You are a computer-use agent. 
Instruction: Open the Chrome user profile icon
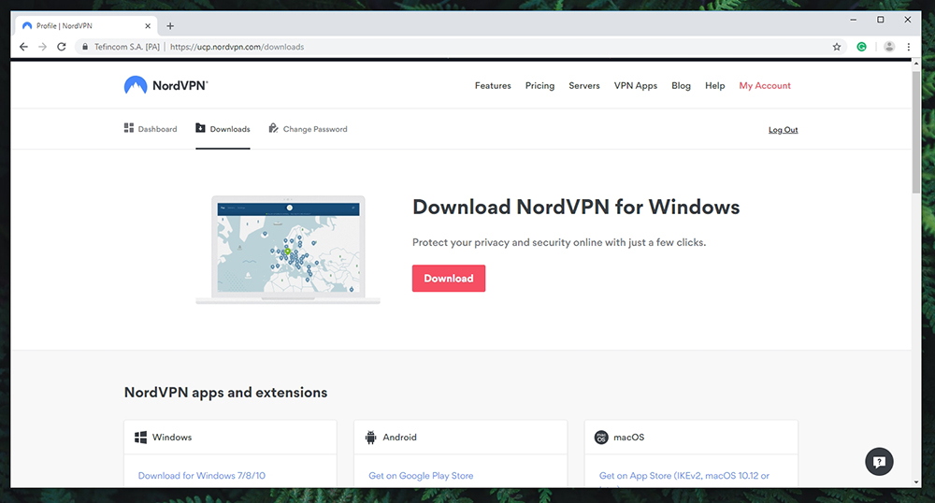pos(889,47)
